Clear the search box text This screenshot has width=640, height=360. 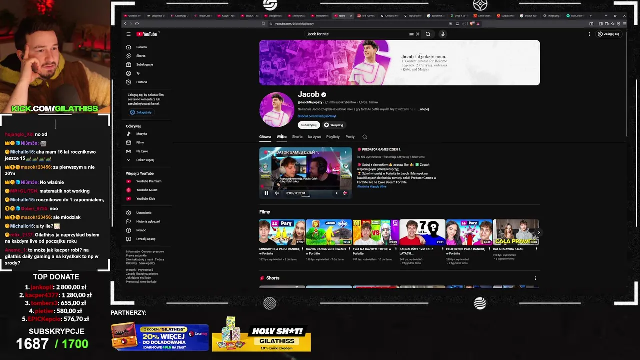417,34
